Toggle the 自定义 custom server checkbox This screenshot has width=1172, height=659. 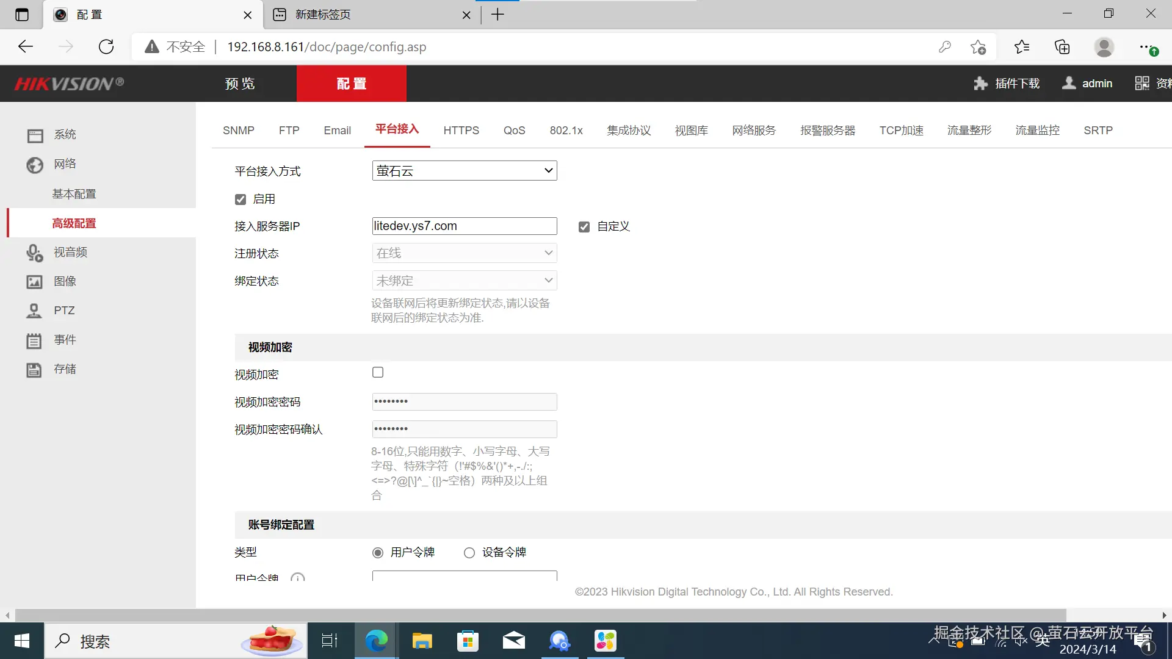point(584,227)
